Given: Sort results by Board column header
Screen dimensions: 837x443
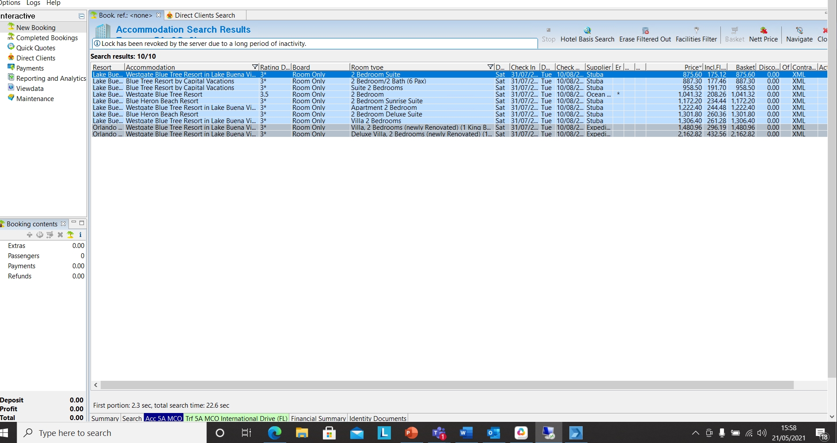Looking at the screenshot, I should (x=320, y=67).
